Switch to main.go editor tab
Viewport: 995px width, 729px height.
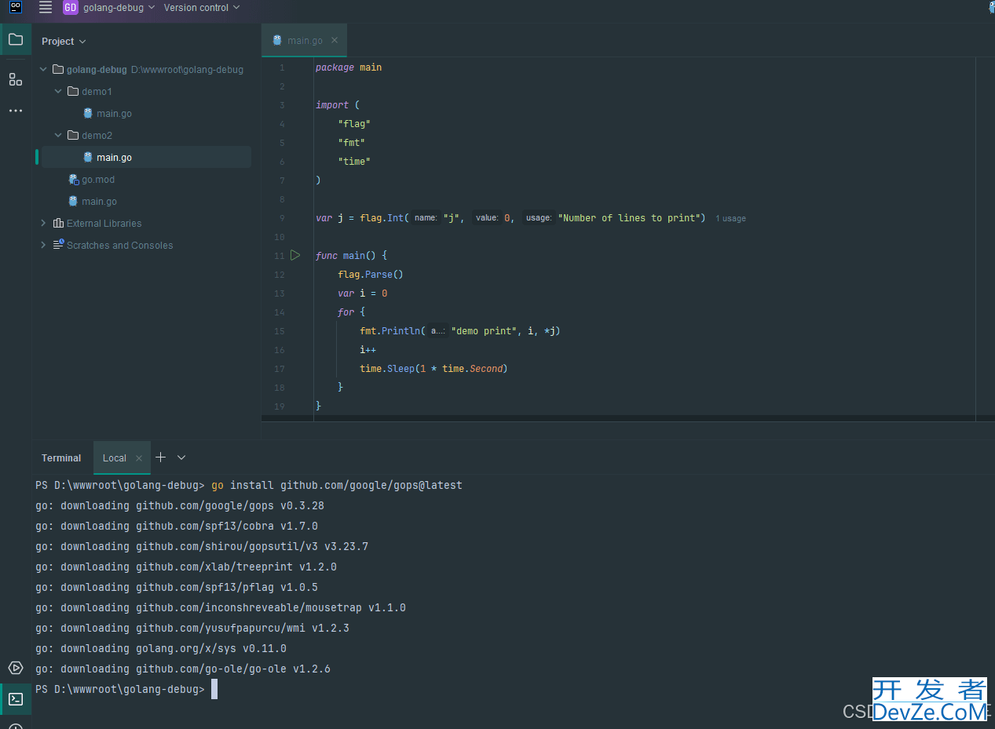(304, 40)
